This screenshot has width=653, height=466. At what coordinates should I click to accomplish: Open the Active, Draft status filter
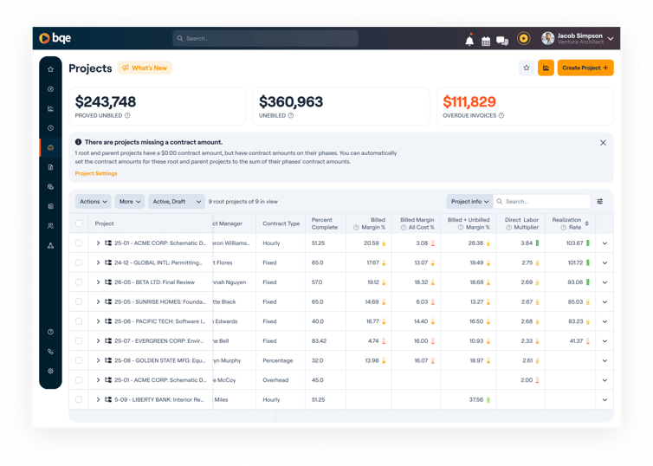[177, 202]
